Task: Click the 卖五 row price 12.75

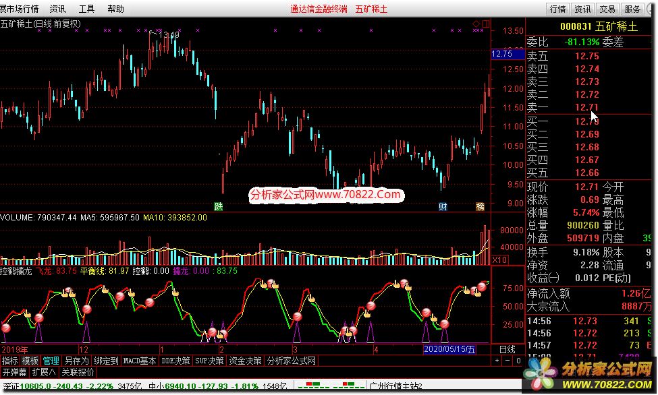Action: 586,56
